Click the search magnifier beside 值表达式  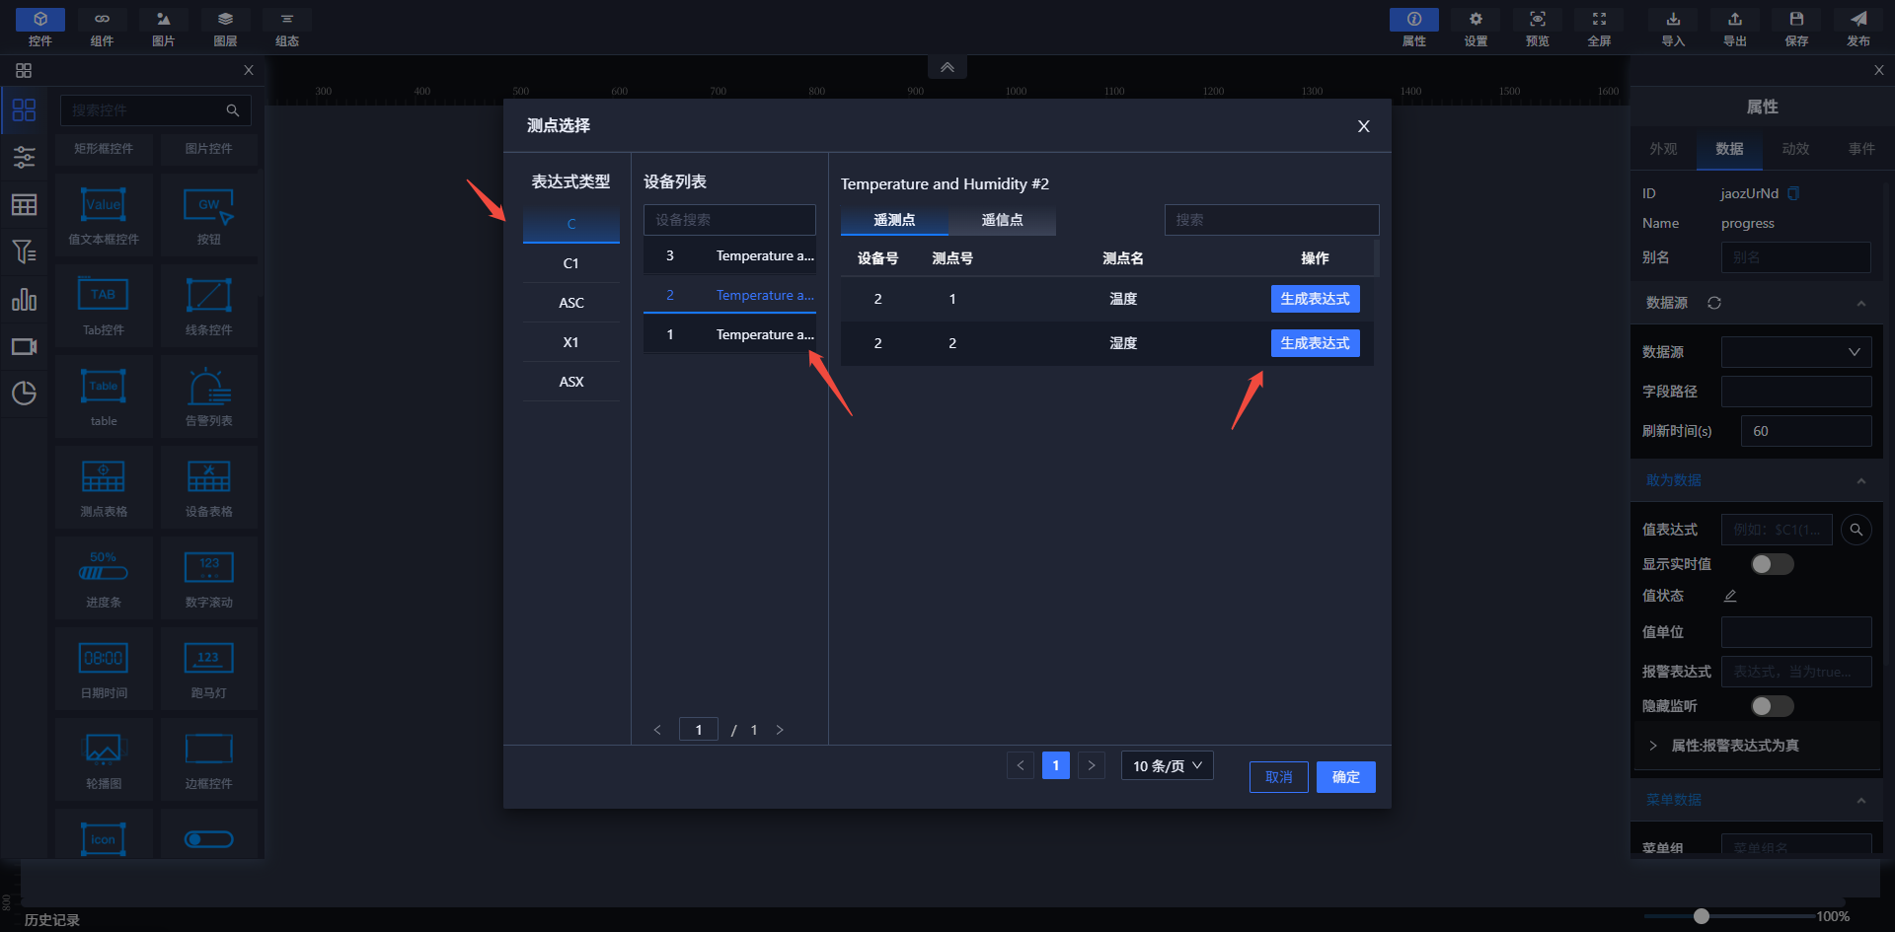click(x=1857, y=530)
